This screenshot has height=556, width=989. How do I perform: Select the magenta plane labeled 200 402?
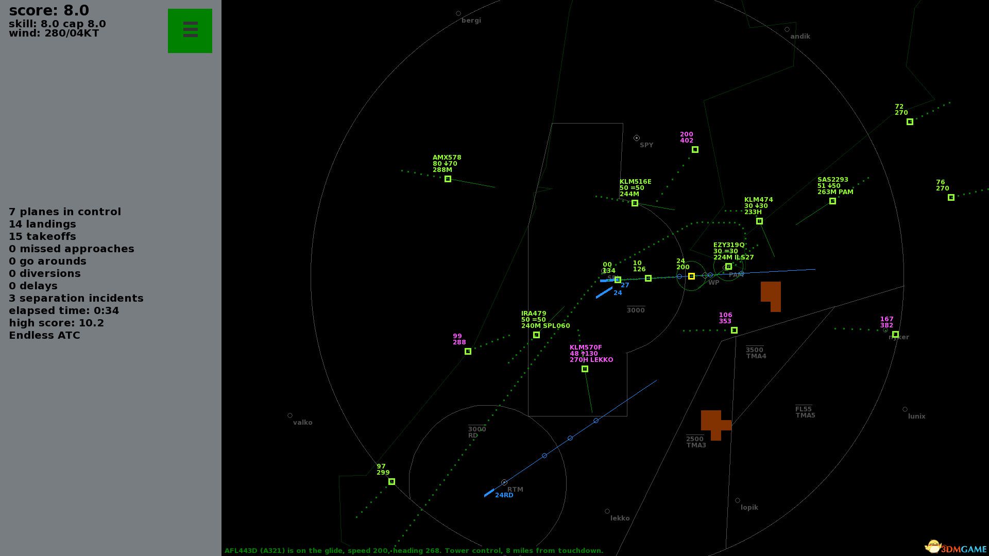[695, 150]
